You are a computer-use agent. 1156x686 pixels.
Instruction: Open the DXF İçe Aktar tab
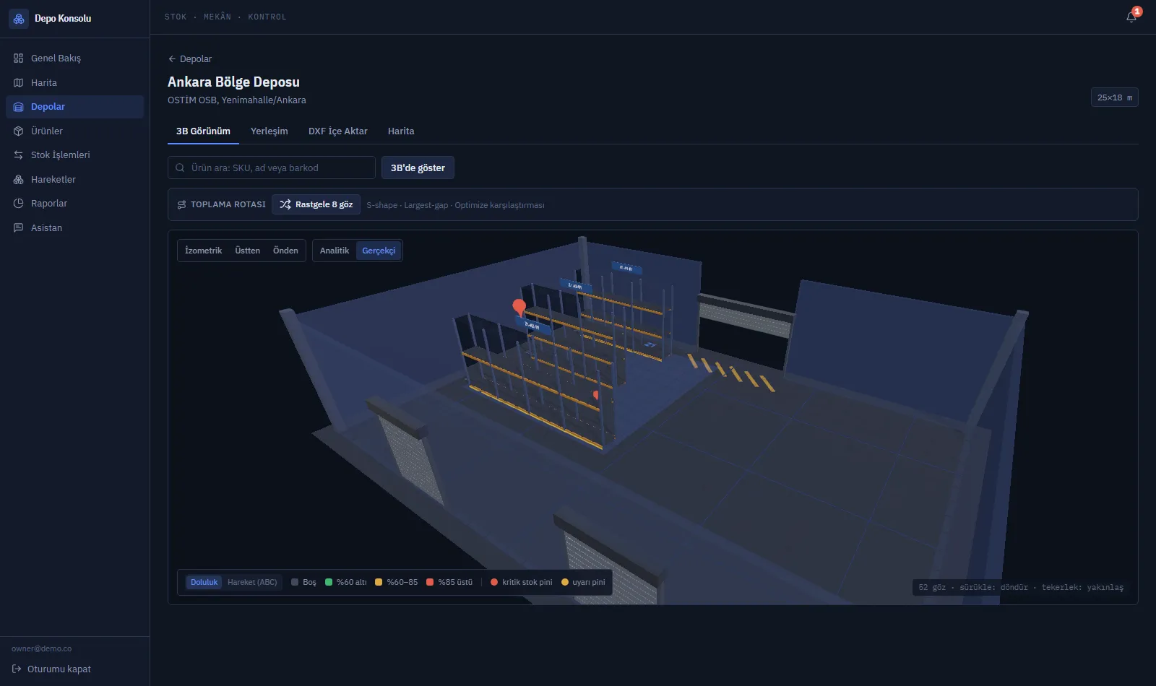338,131
